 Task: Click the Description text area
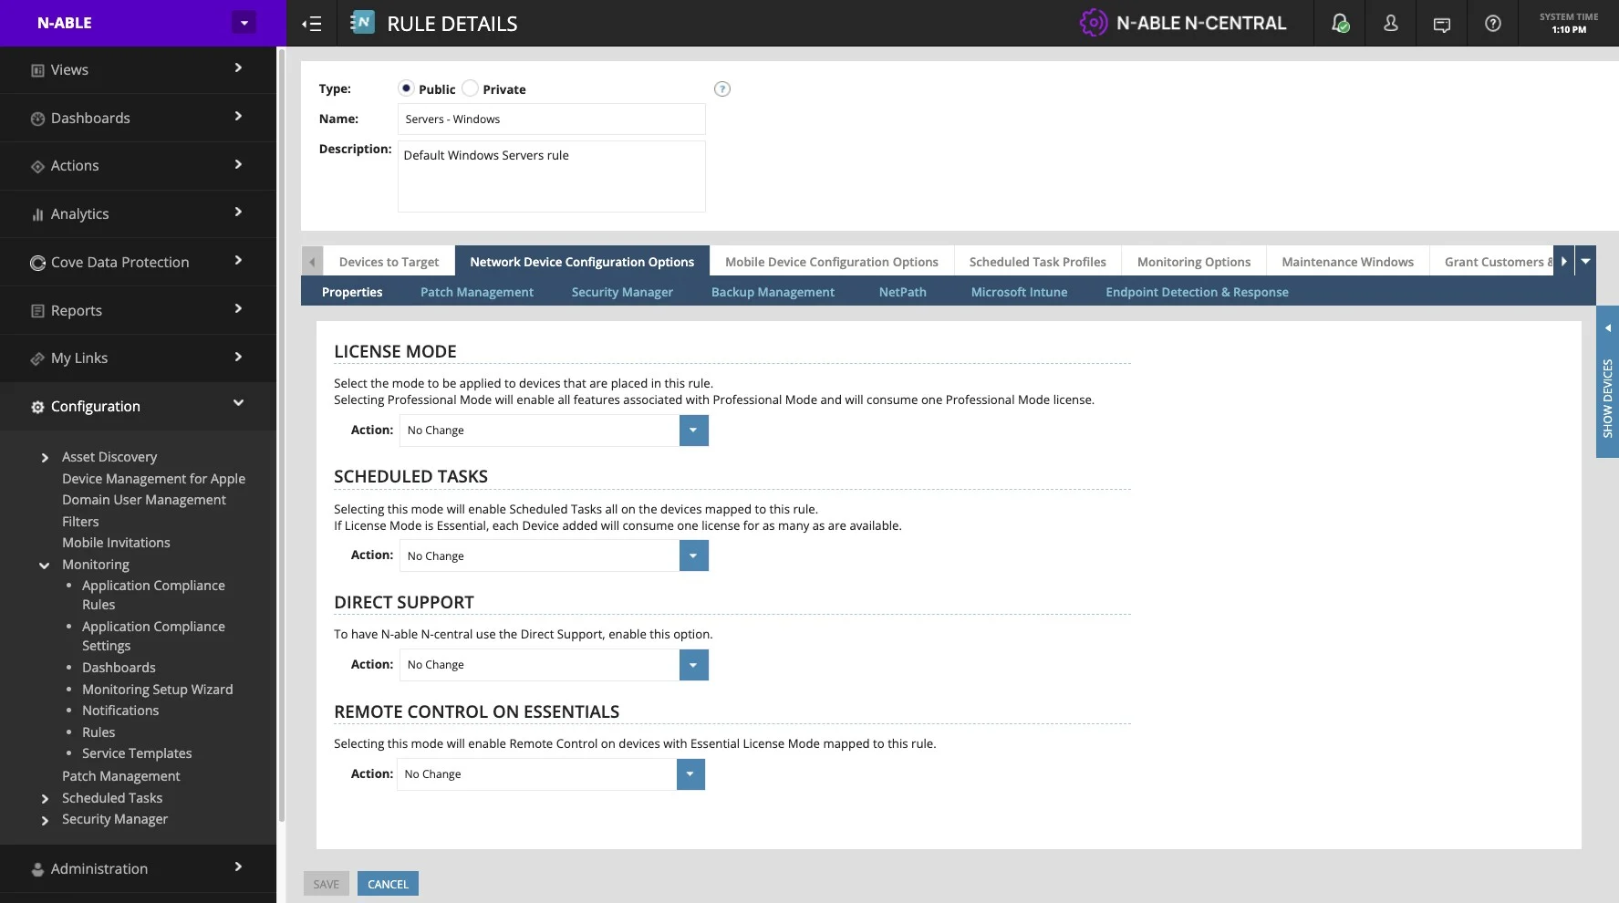552,176
